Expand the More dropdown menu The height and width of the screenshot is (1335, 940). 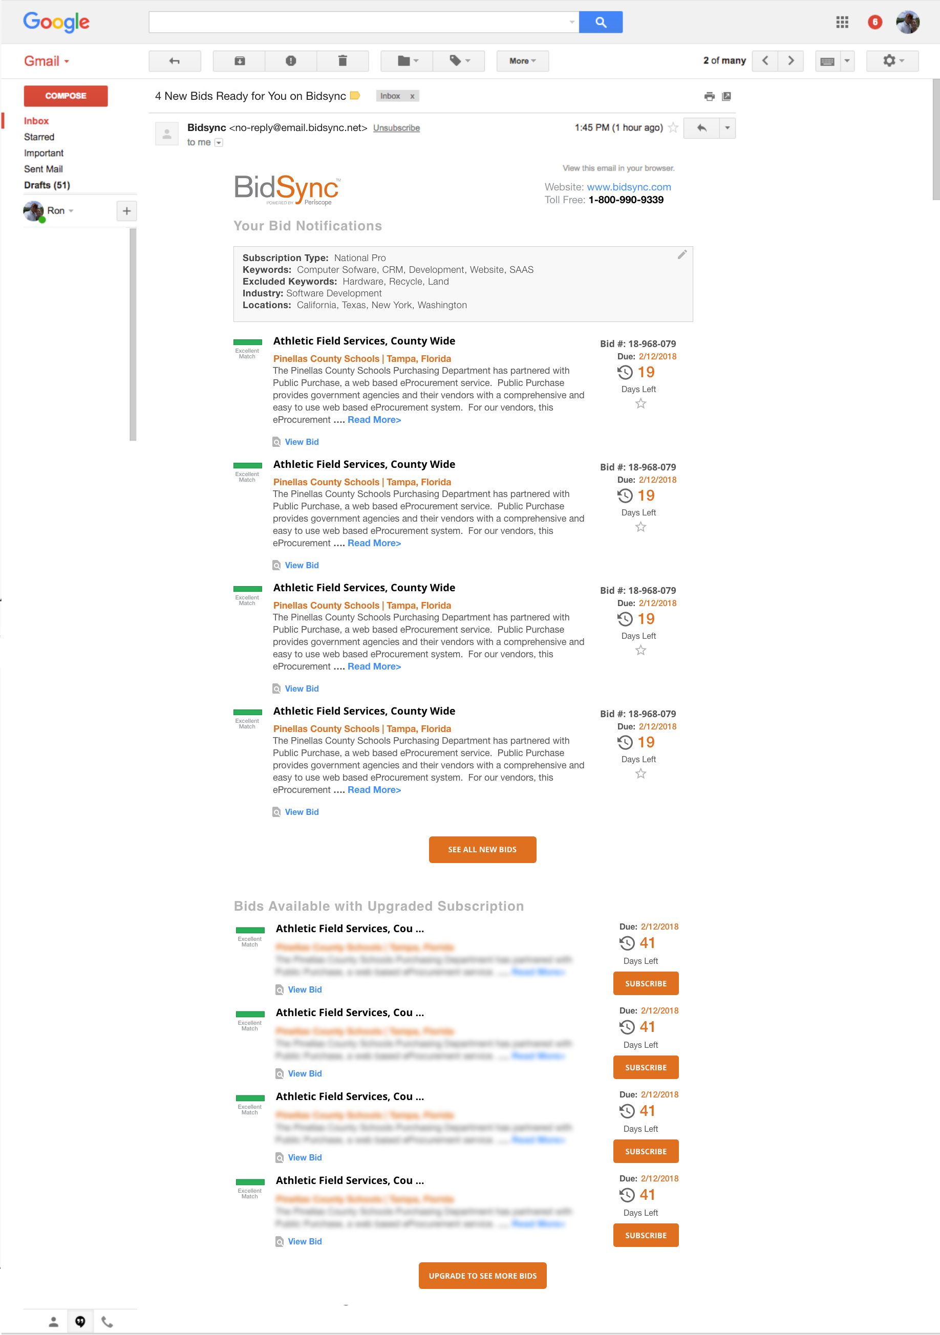(522, 61)
